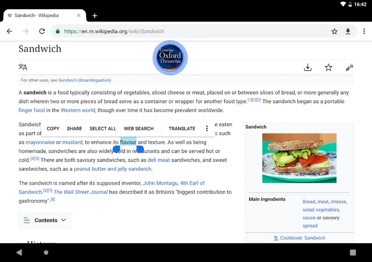Viewport: 372px width, 262px height.
Task: Open the Bread ingredient link
Action: point(309,202)
